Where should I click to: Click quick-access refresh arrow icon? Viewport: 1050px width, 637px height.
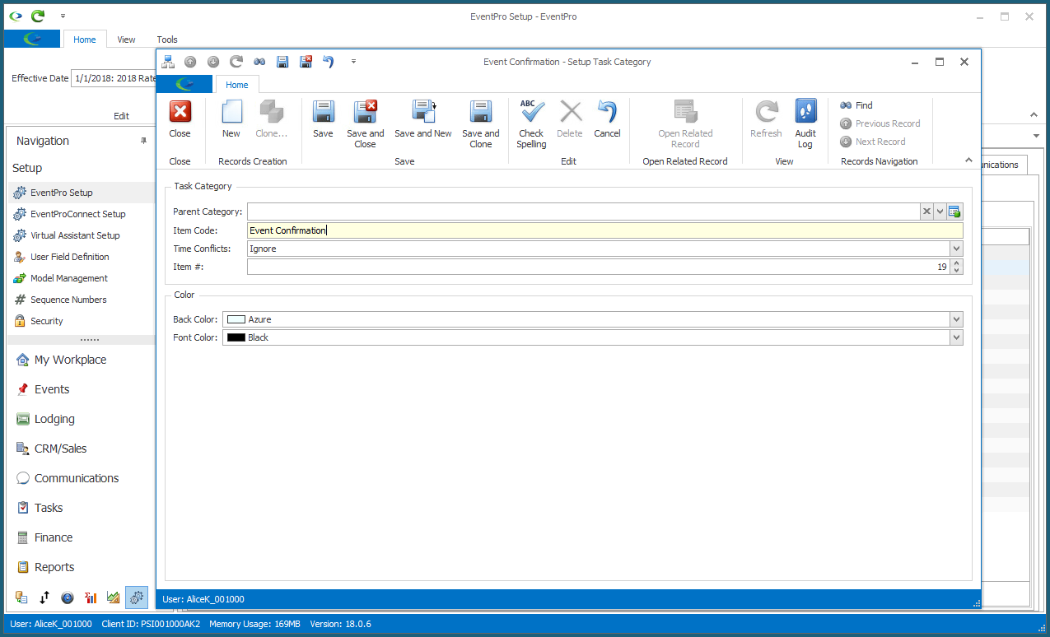click(x=236, y=62)
